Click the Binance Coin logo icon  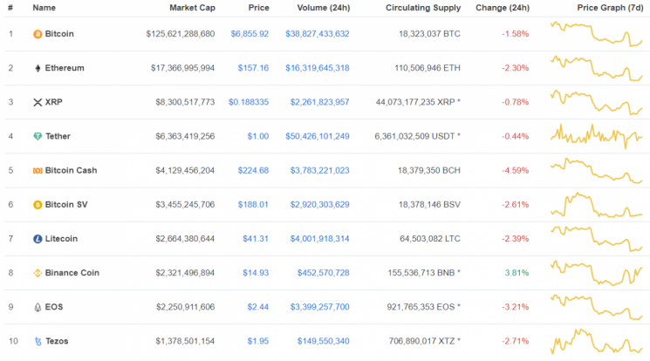[38, 273]
